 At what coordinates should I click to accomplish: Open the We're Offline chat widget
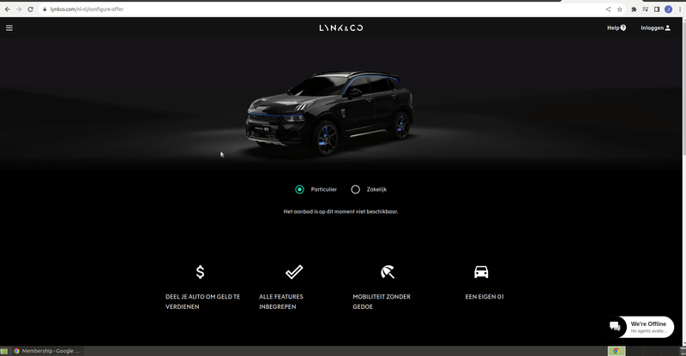641,327
